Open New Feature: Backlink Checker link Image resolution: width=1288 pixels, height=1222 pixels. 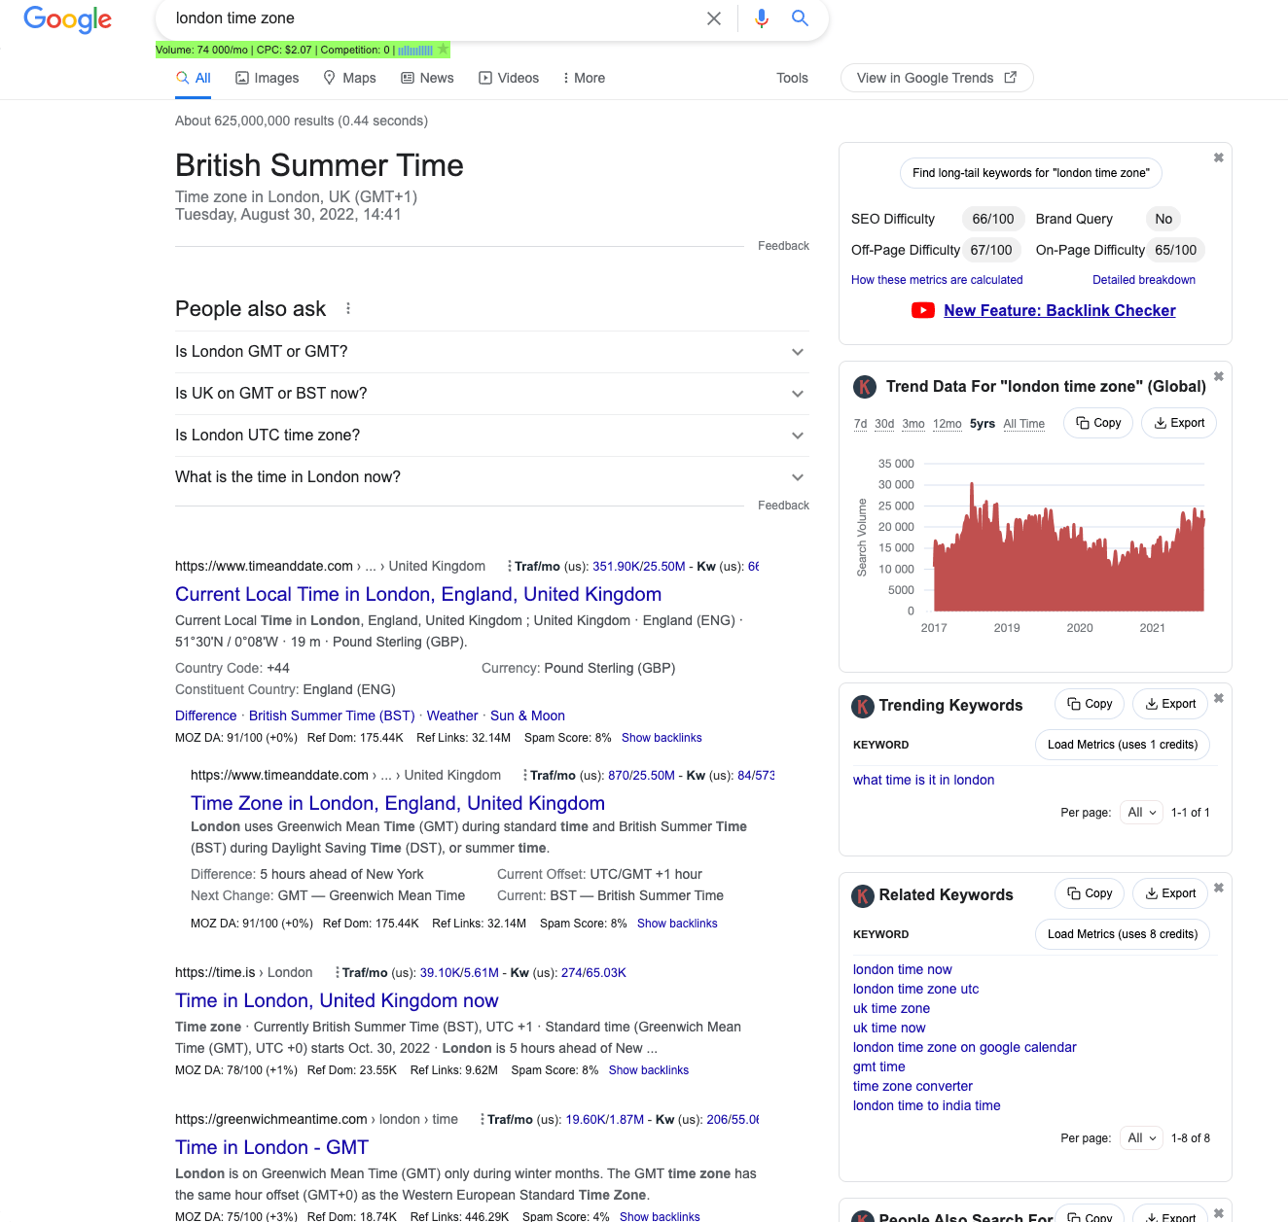click(x=1059, y=310)
